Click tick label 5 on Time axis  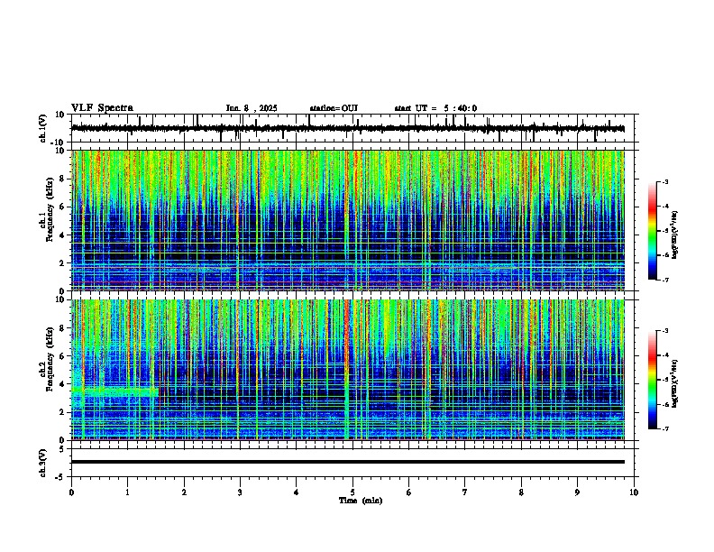click(352, 492)
